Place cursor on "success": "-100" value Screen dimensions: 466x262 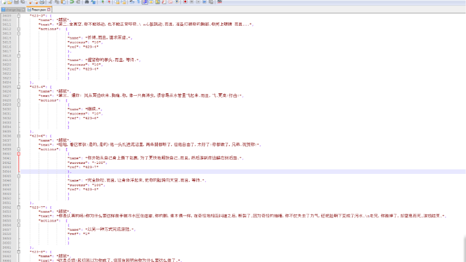point(99,163)
